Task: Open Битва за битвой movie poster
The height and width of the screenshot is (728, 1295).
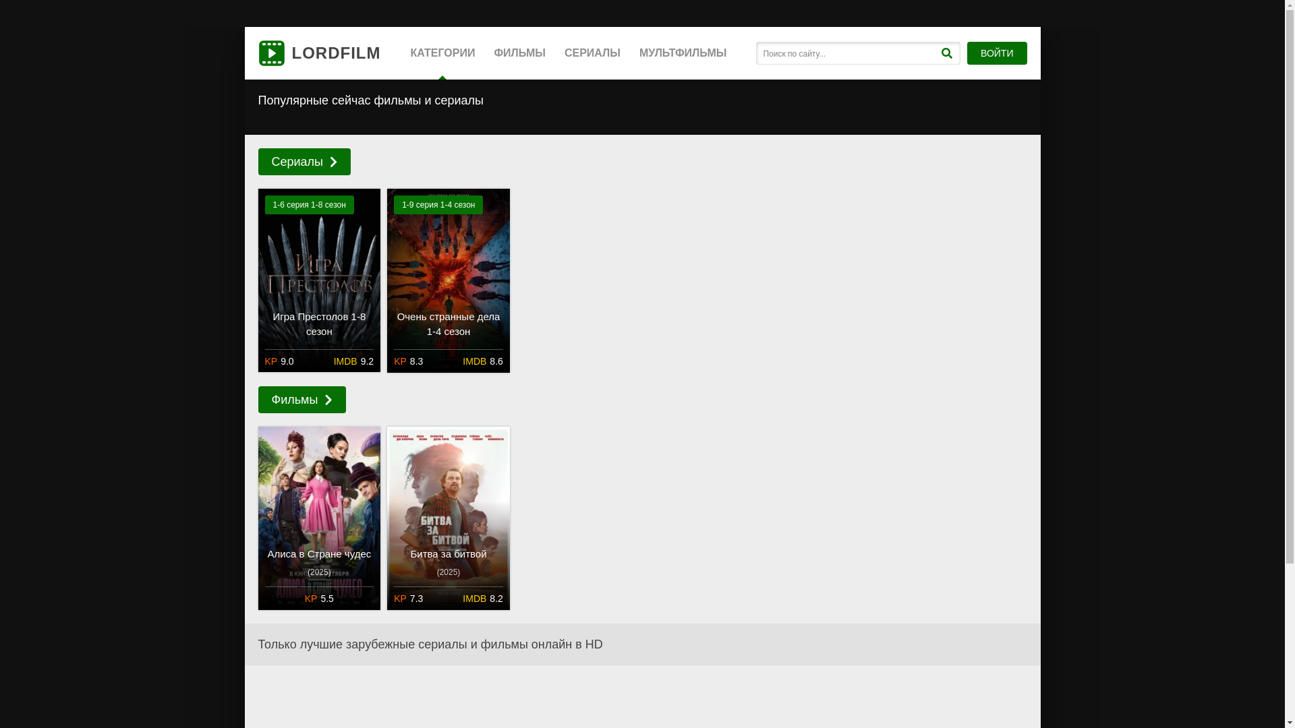Action: pos(449,492)
